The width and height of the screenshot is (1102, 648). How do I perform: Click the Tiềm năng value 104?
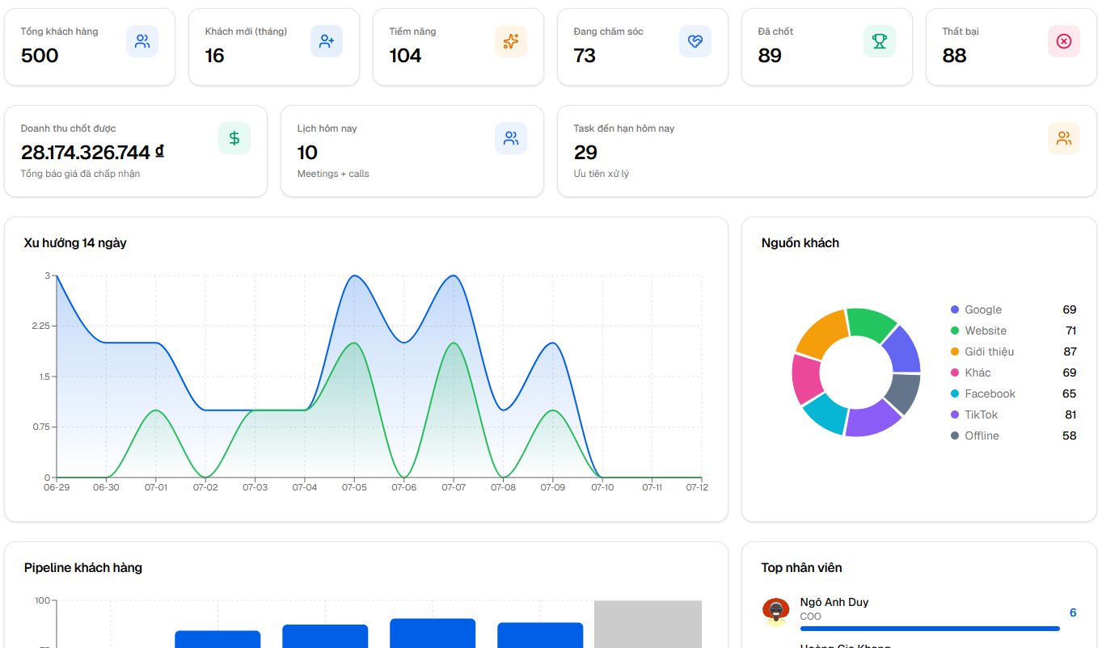click(x=405, y=56)
